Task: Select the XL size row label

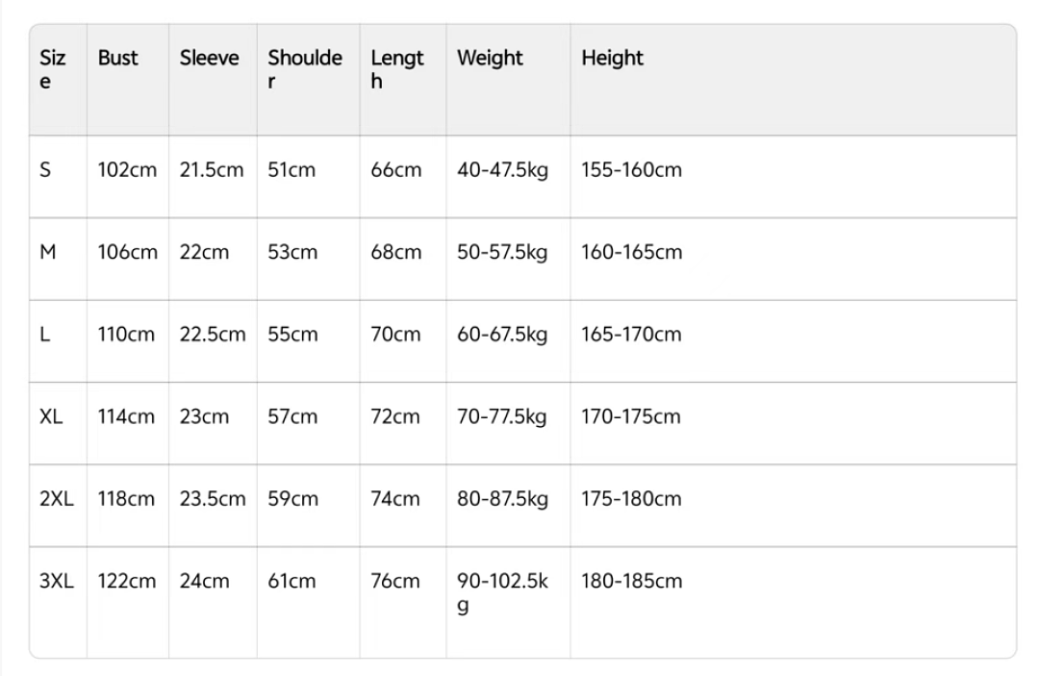Action: click(51, 416)
